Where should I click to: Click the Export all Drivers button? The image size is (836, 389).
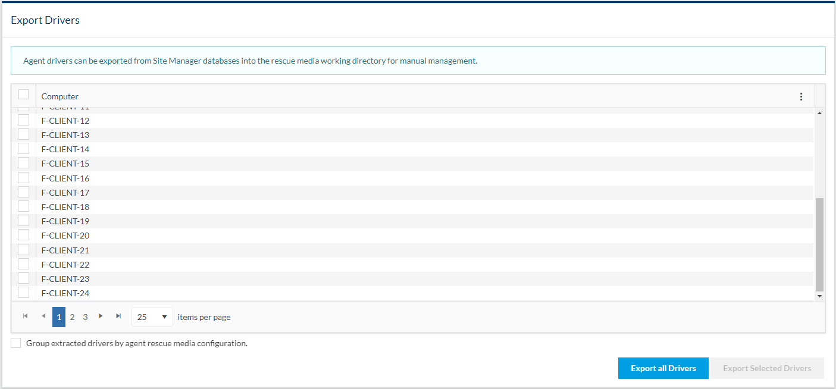(x=663, y=368)
